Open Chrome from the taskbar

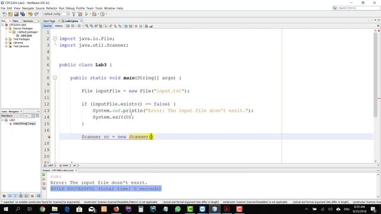(42, 209)
